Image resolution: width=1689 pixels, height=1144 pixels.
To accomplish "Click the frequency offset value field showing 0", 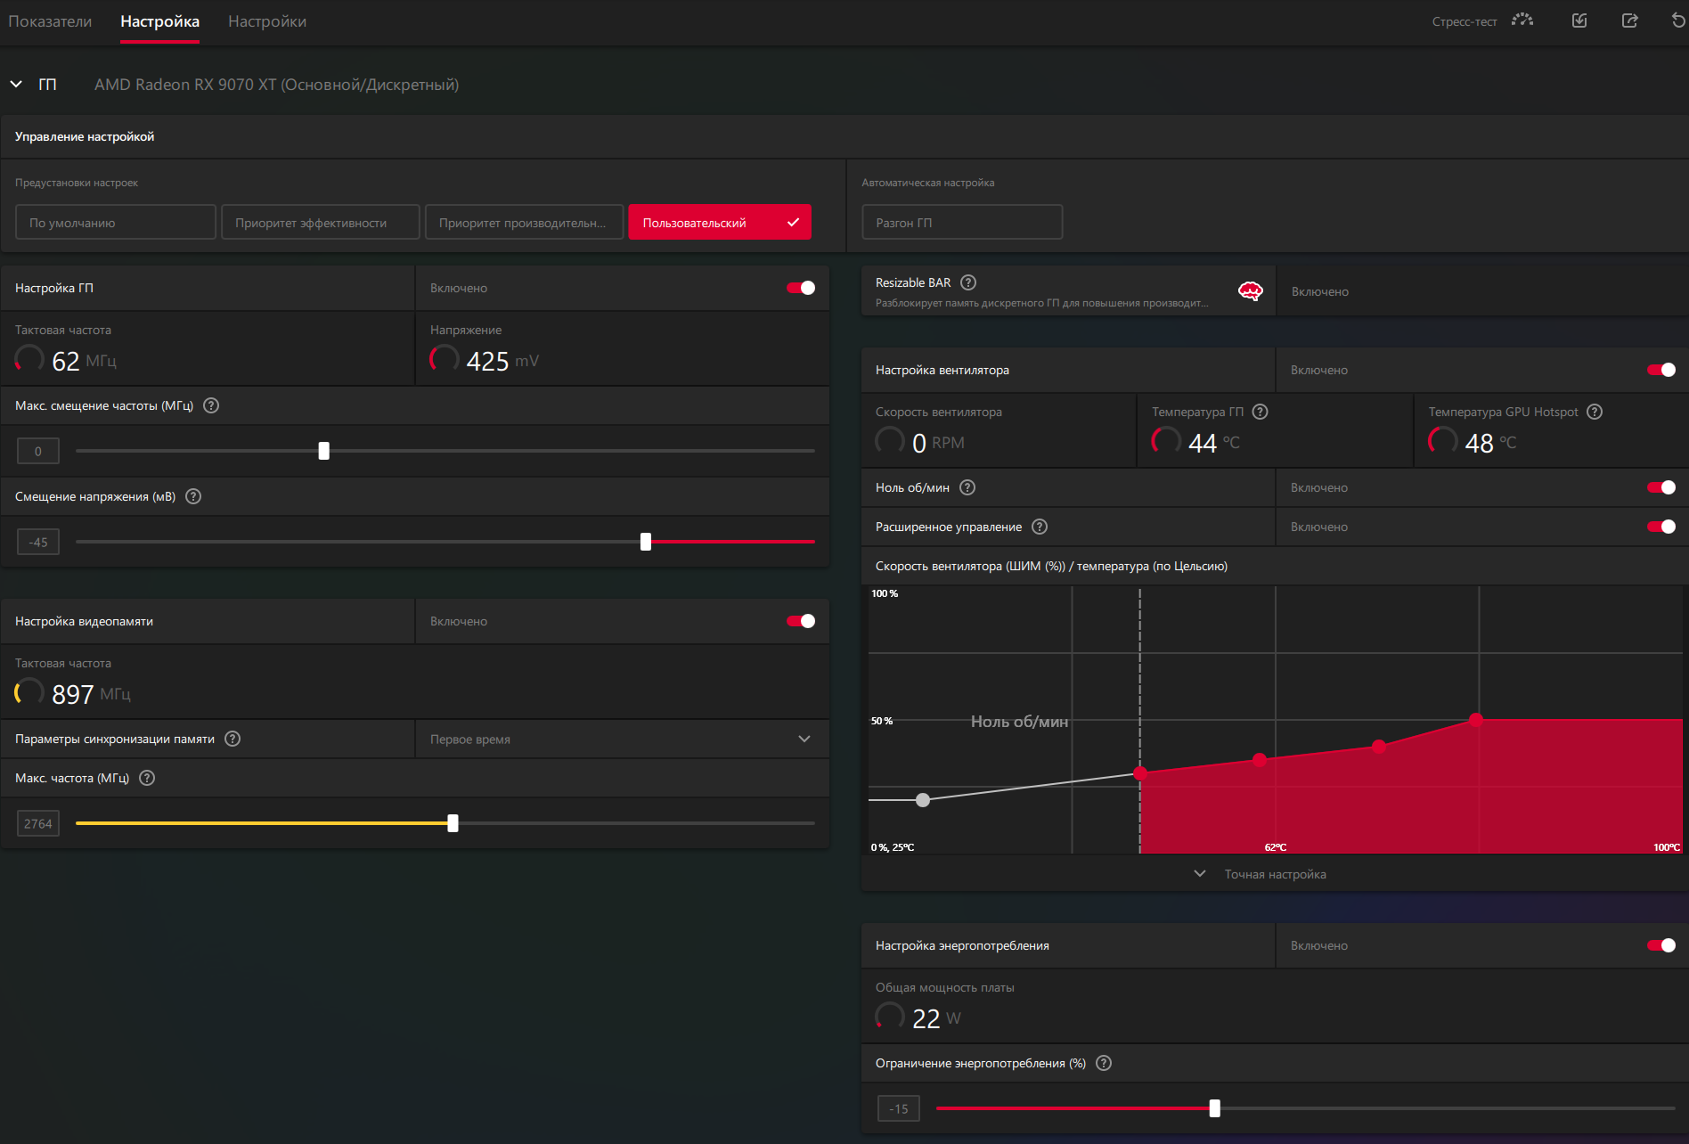I will 38,451.
